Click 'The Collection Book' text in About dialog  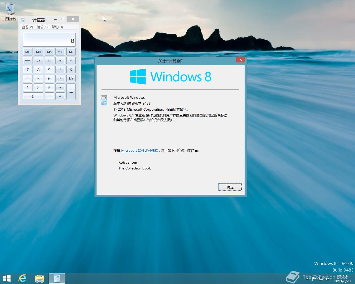[135, 168]
